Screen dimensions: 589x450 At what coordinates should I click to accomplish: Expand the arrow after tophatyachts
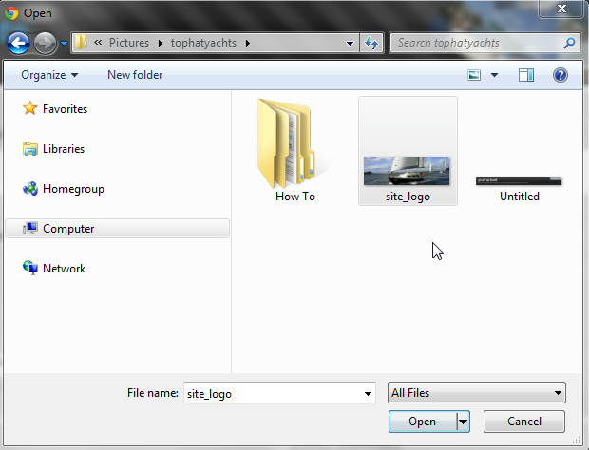[x=248, y=43]
